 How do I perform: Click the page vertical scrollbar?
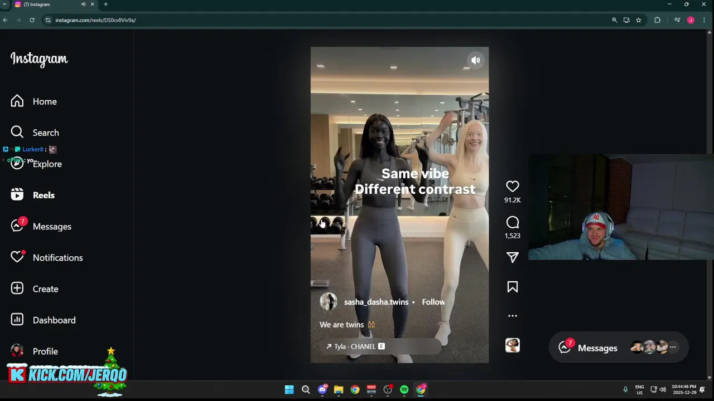click(710, 205)
